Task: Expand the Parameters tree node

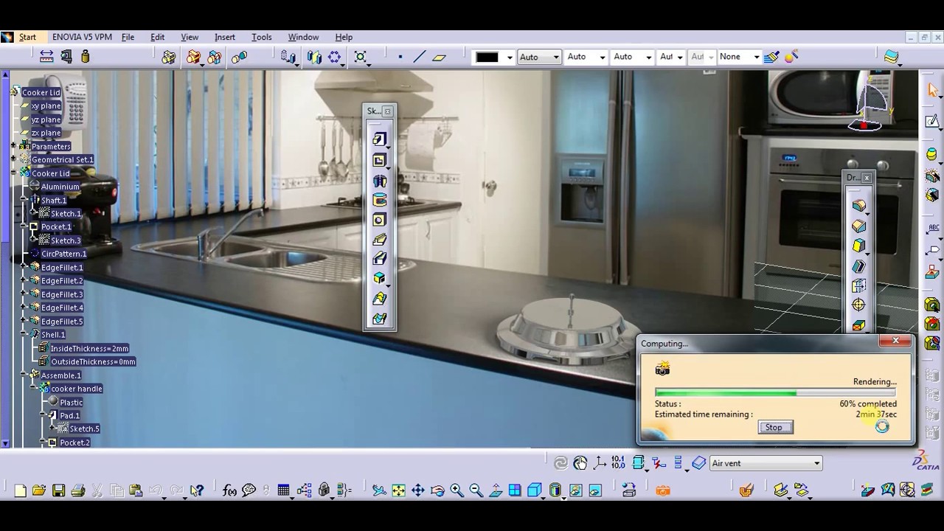Action: pyautogui.click(x=14, y=146)
